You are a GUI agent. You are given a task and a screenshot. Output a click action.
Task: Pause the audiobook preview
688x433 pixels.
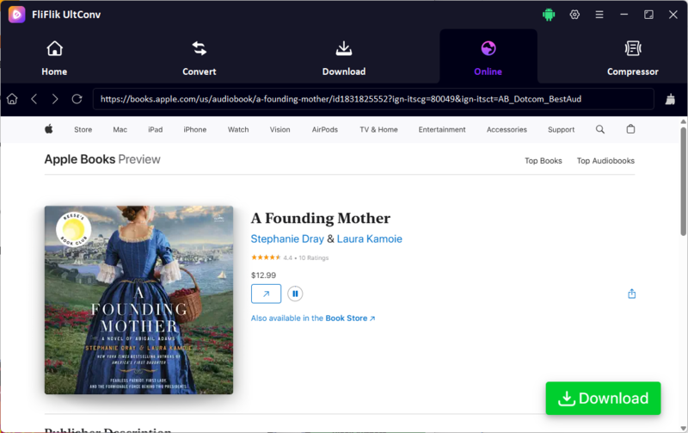pyautogui.click(x=295, y=294)
